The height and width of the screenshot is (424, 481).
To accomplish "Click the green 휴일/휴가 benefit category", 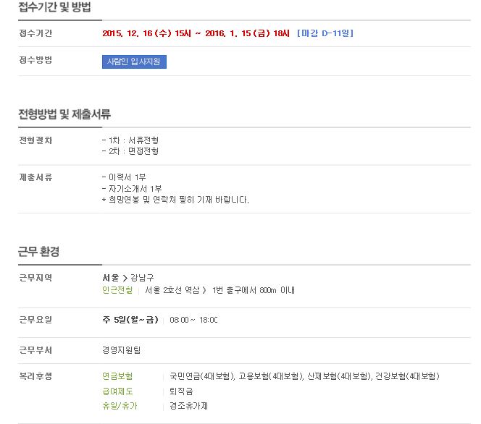I will pyautogui.click(x=120, y=406).
